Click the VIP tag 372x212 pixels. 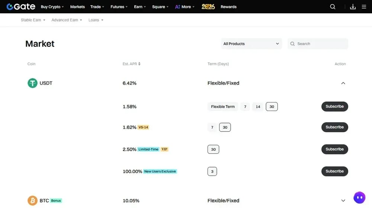164,149
